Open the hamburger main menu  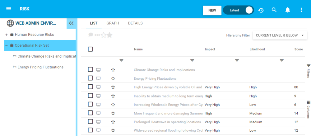point(9,9)
